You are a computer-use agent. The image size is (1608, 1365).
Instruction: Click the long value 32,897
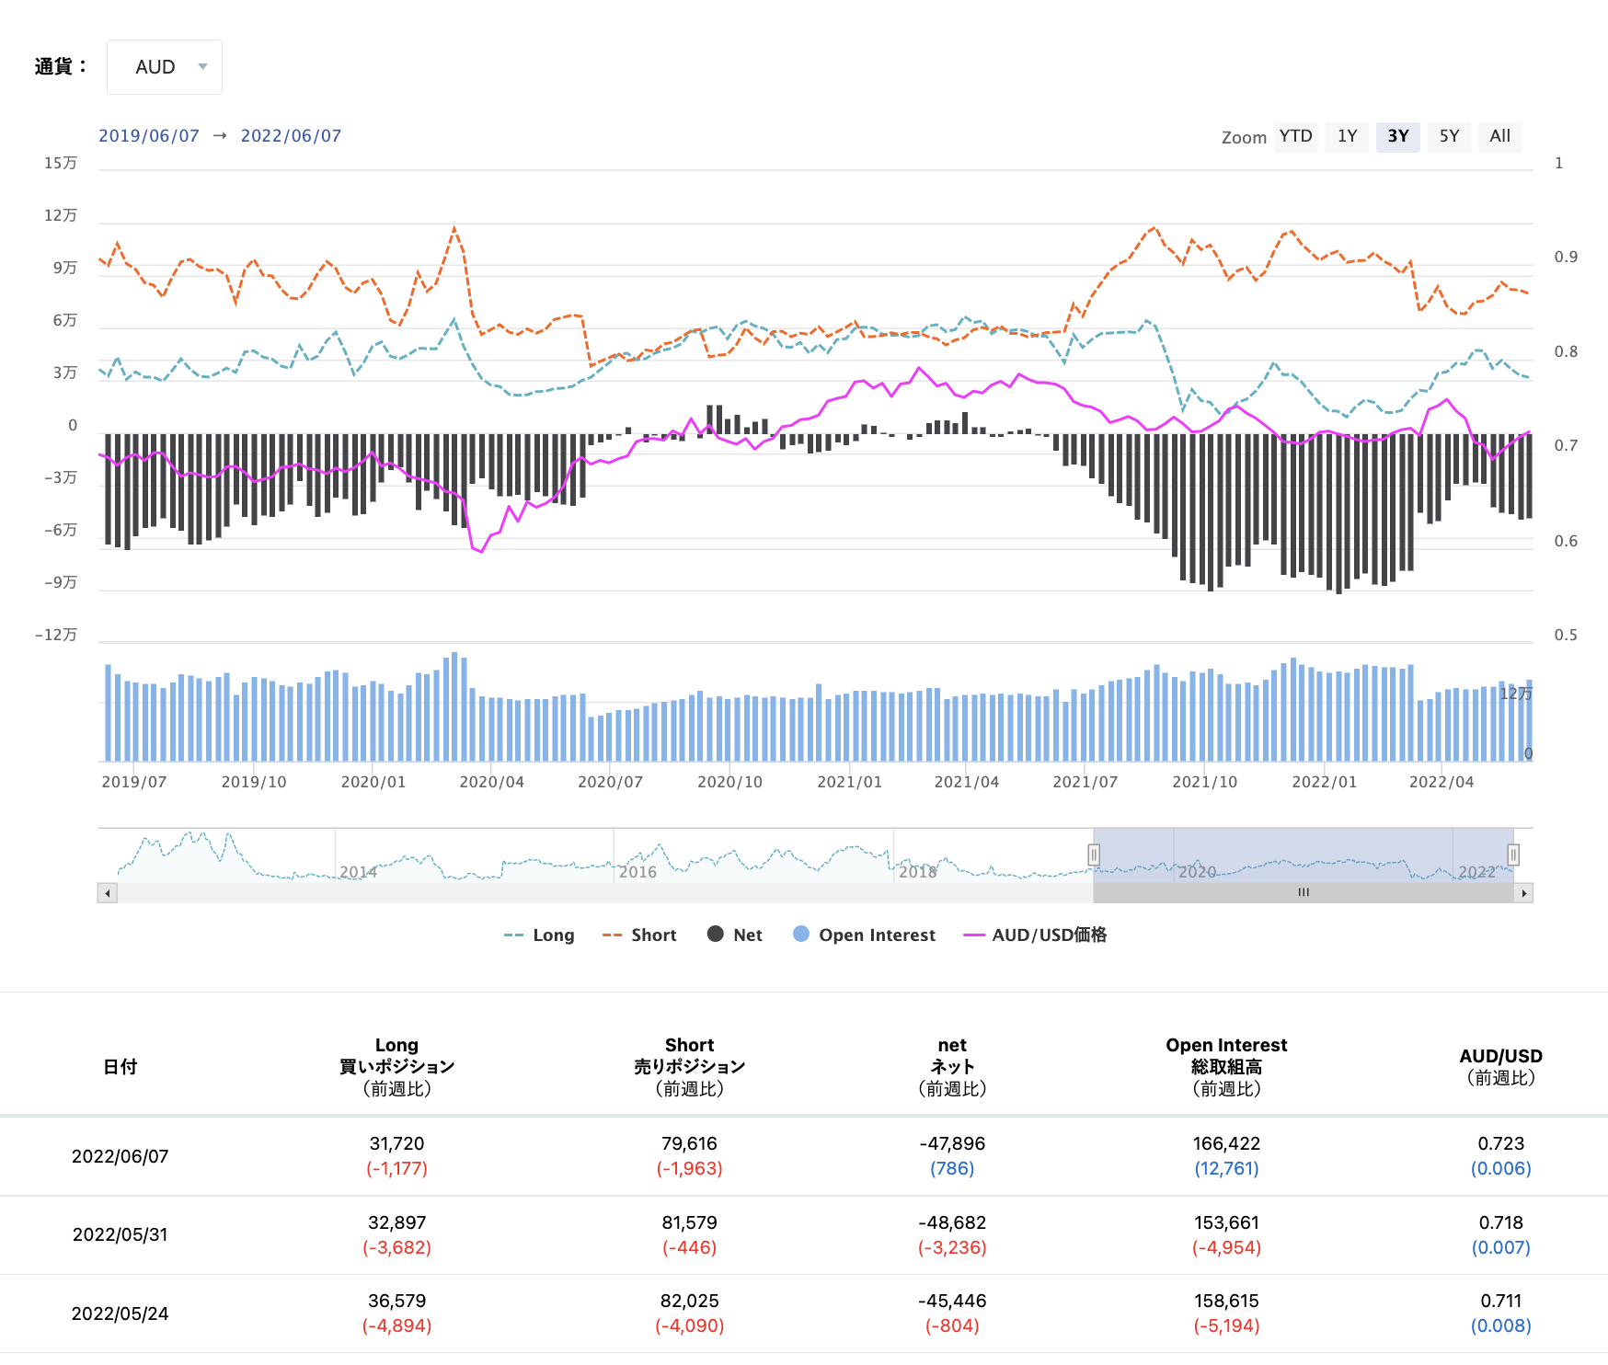point(397,1223)
